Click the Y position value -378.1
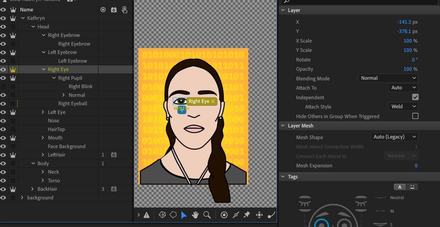Viewport: 440px width, 227px height. 404,31
